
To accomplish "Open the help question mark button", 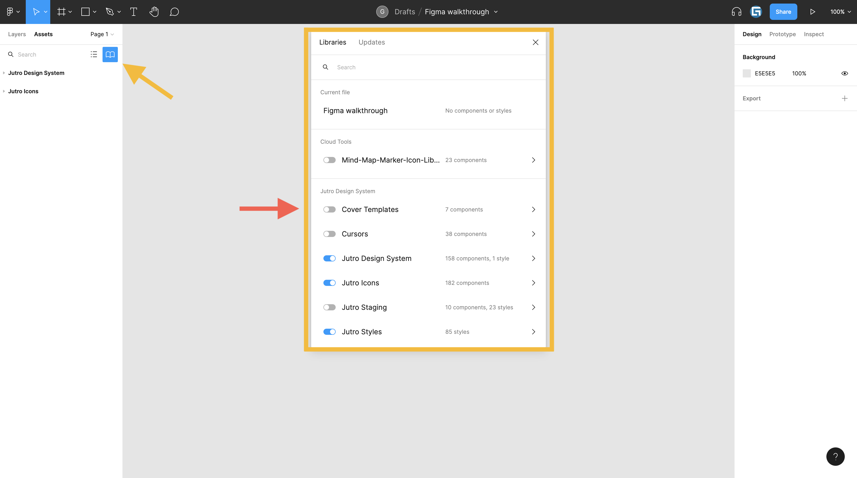I will (835, 456).
